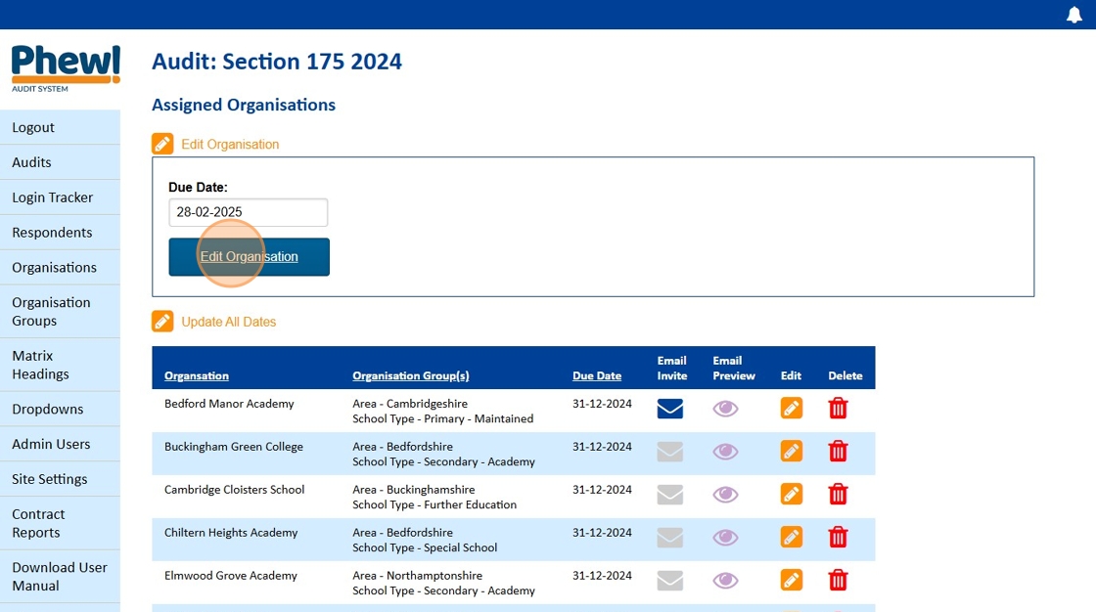1096x612 pixels.
Task: Delete the Bedford Manor Academy assignment
Action: (838, 409)
